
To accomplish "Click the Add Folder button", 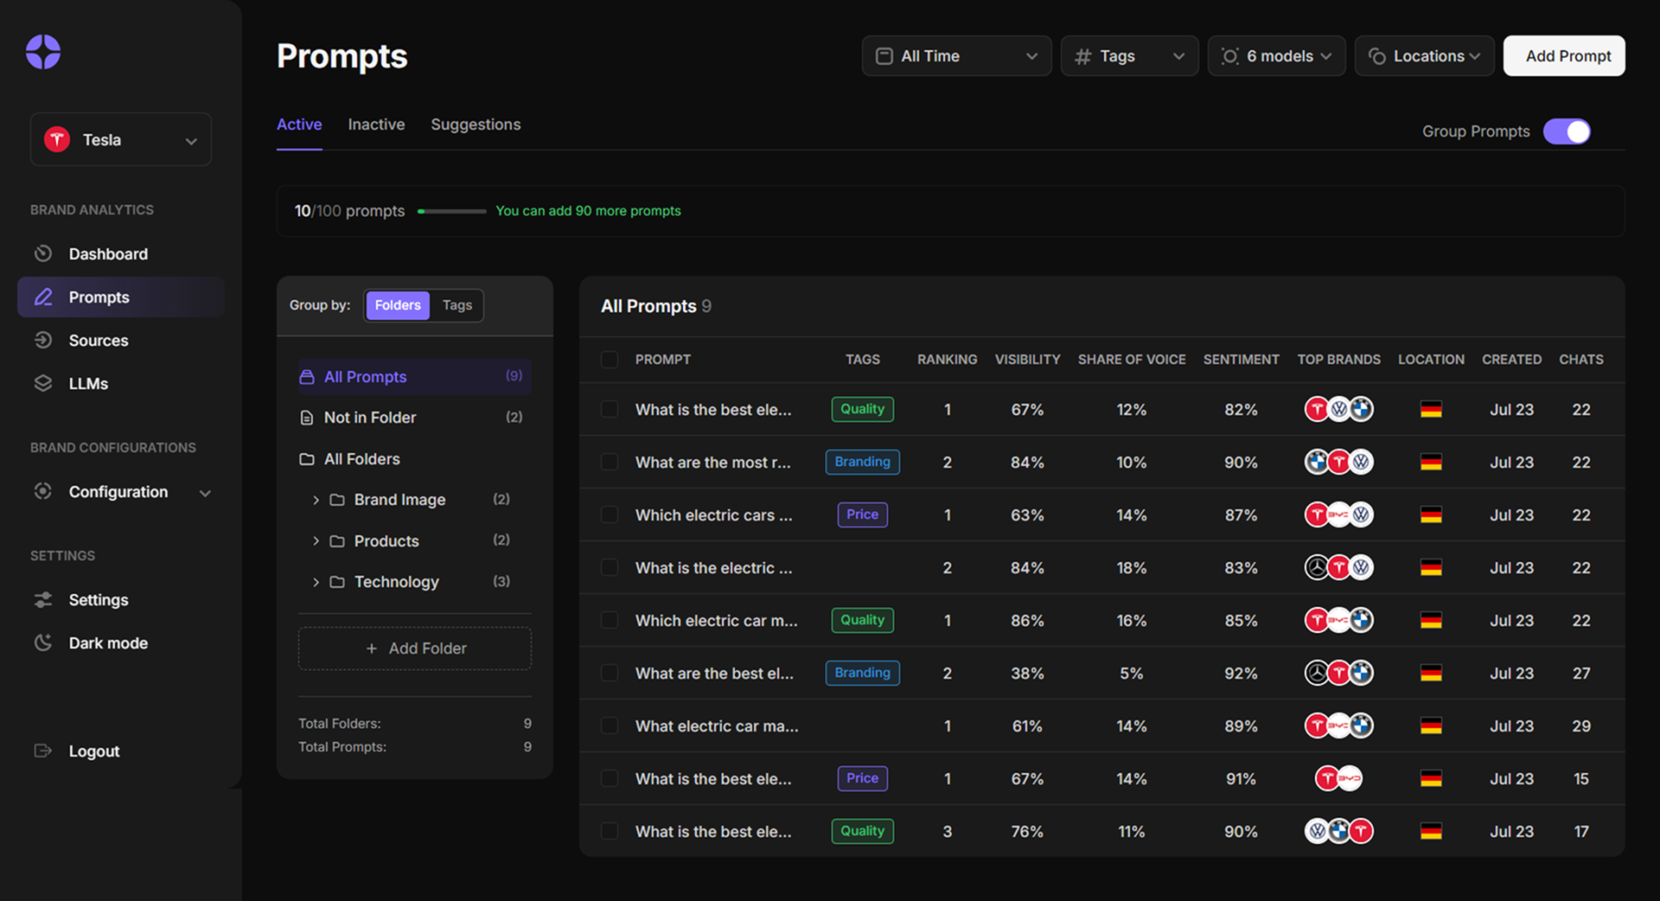I will (415, 649).
